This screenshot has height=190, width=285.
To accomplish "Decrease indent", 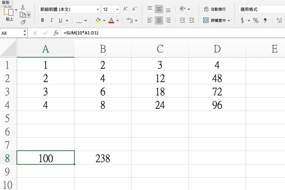I will point(182,20).
